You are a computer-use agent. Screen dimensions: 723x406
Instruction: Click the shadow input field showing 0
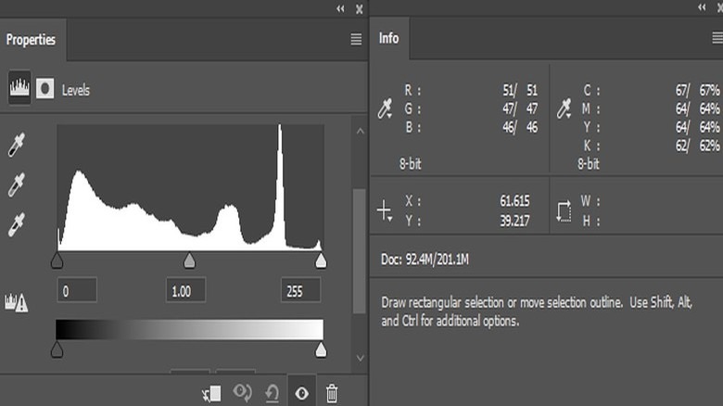click(77, 290)
